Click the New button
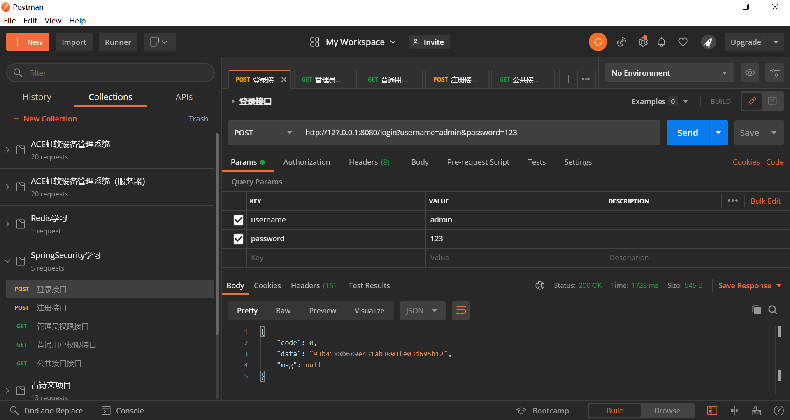This screenshot has width=790, height=420. [28, 42]
